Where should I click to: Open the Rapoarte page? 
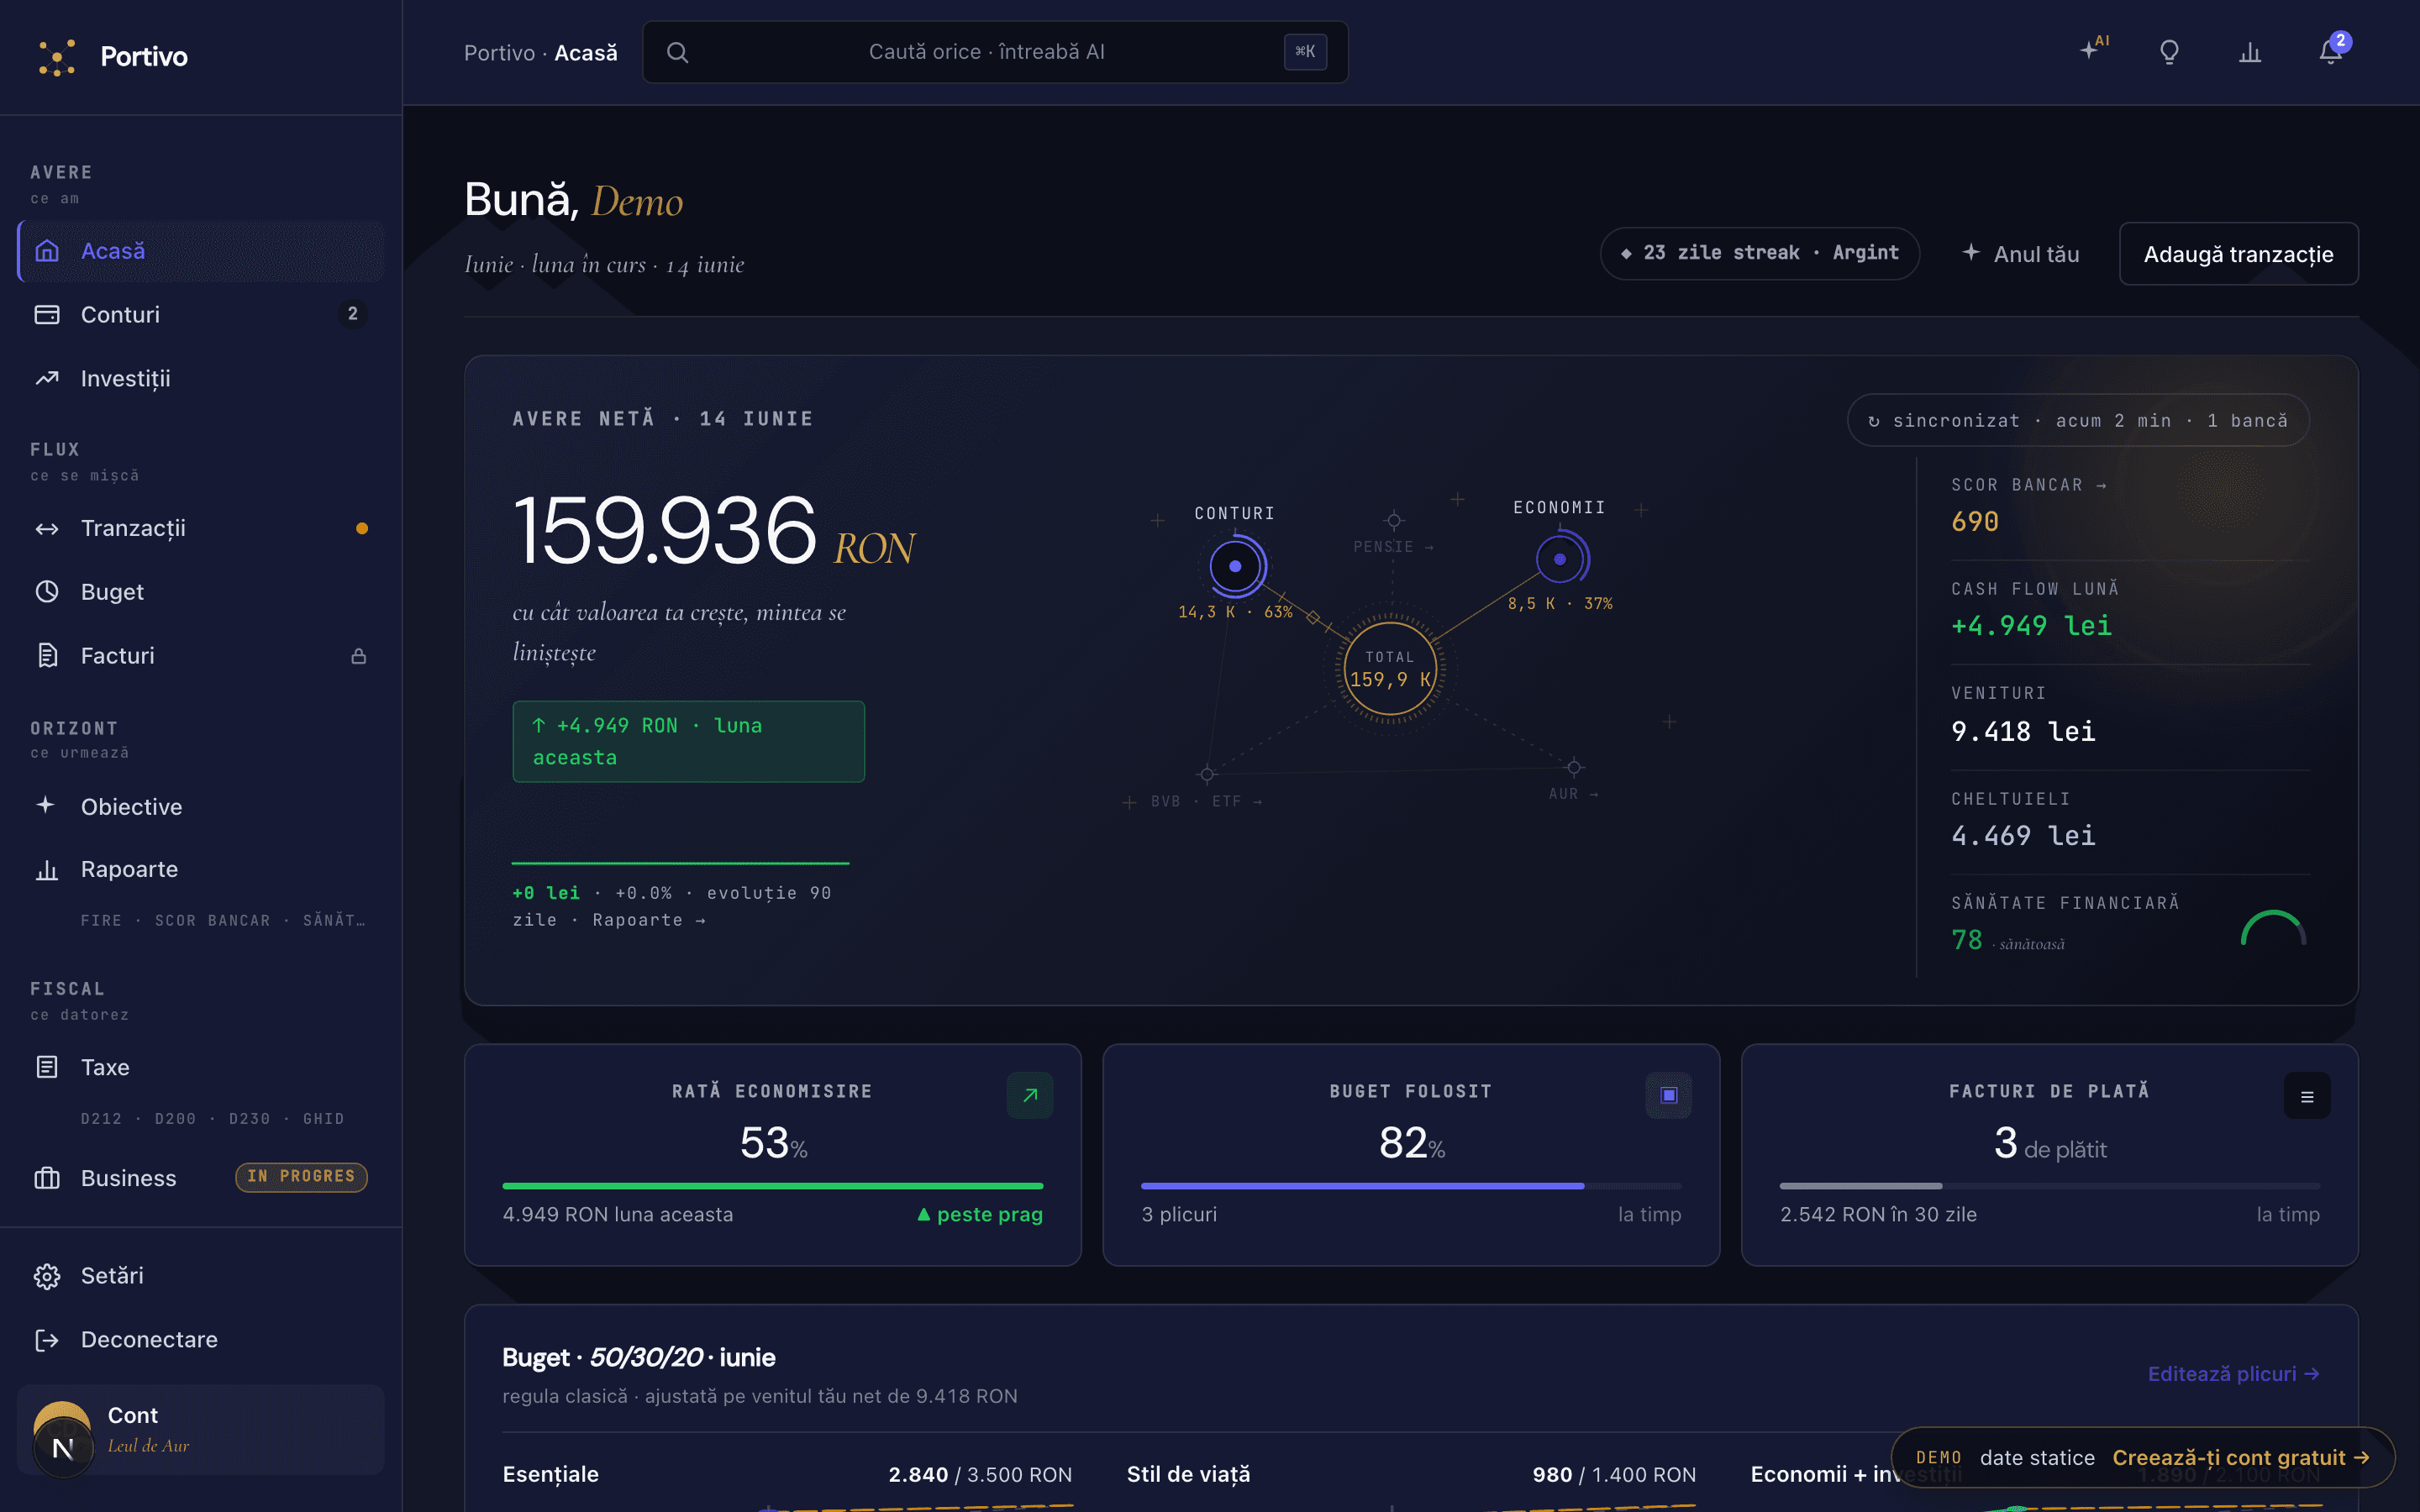click(201, 870)
